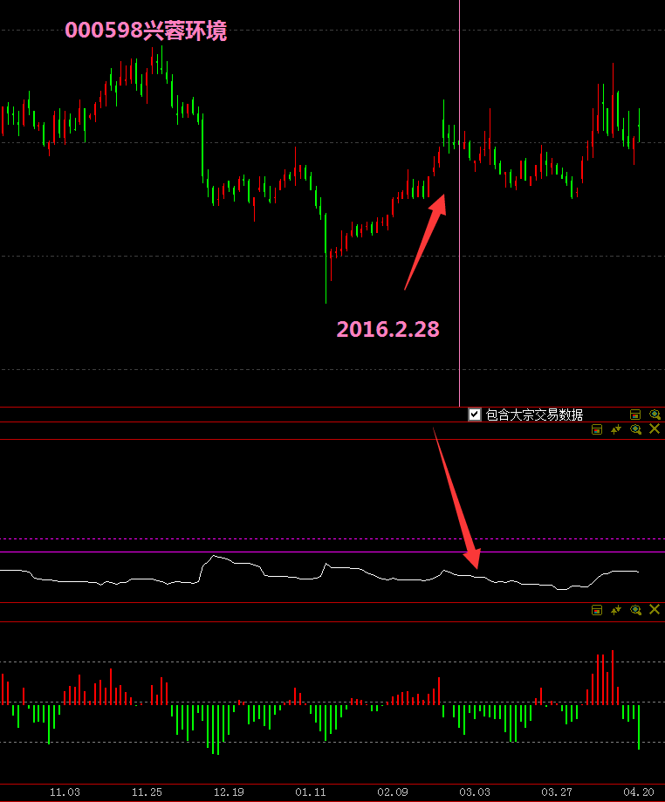Click magnifier icon above the histogram panel

[636, 610]
